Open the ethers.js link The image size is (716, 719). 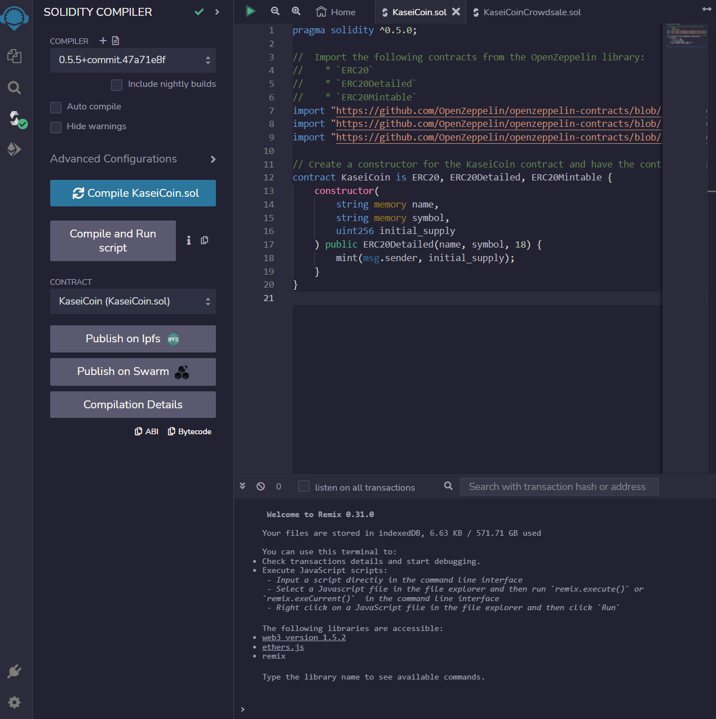click(x=283, y=647)
